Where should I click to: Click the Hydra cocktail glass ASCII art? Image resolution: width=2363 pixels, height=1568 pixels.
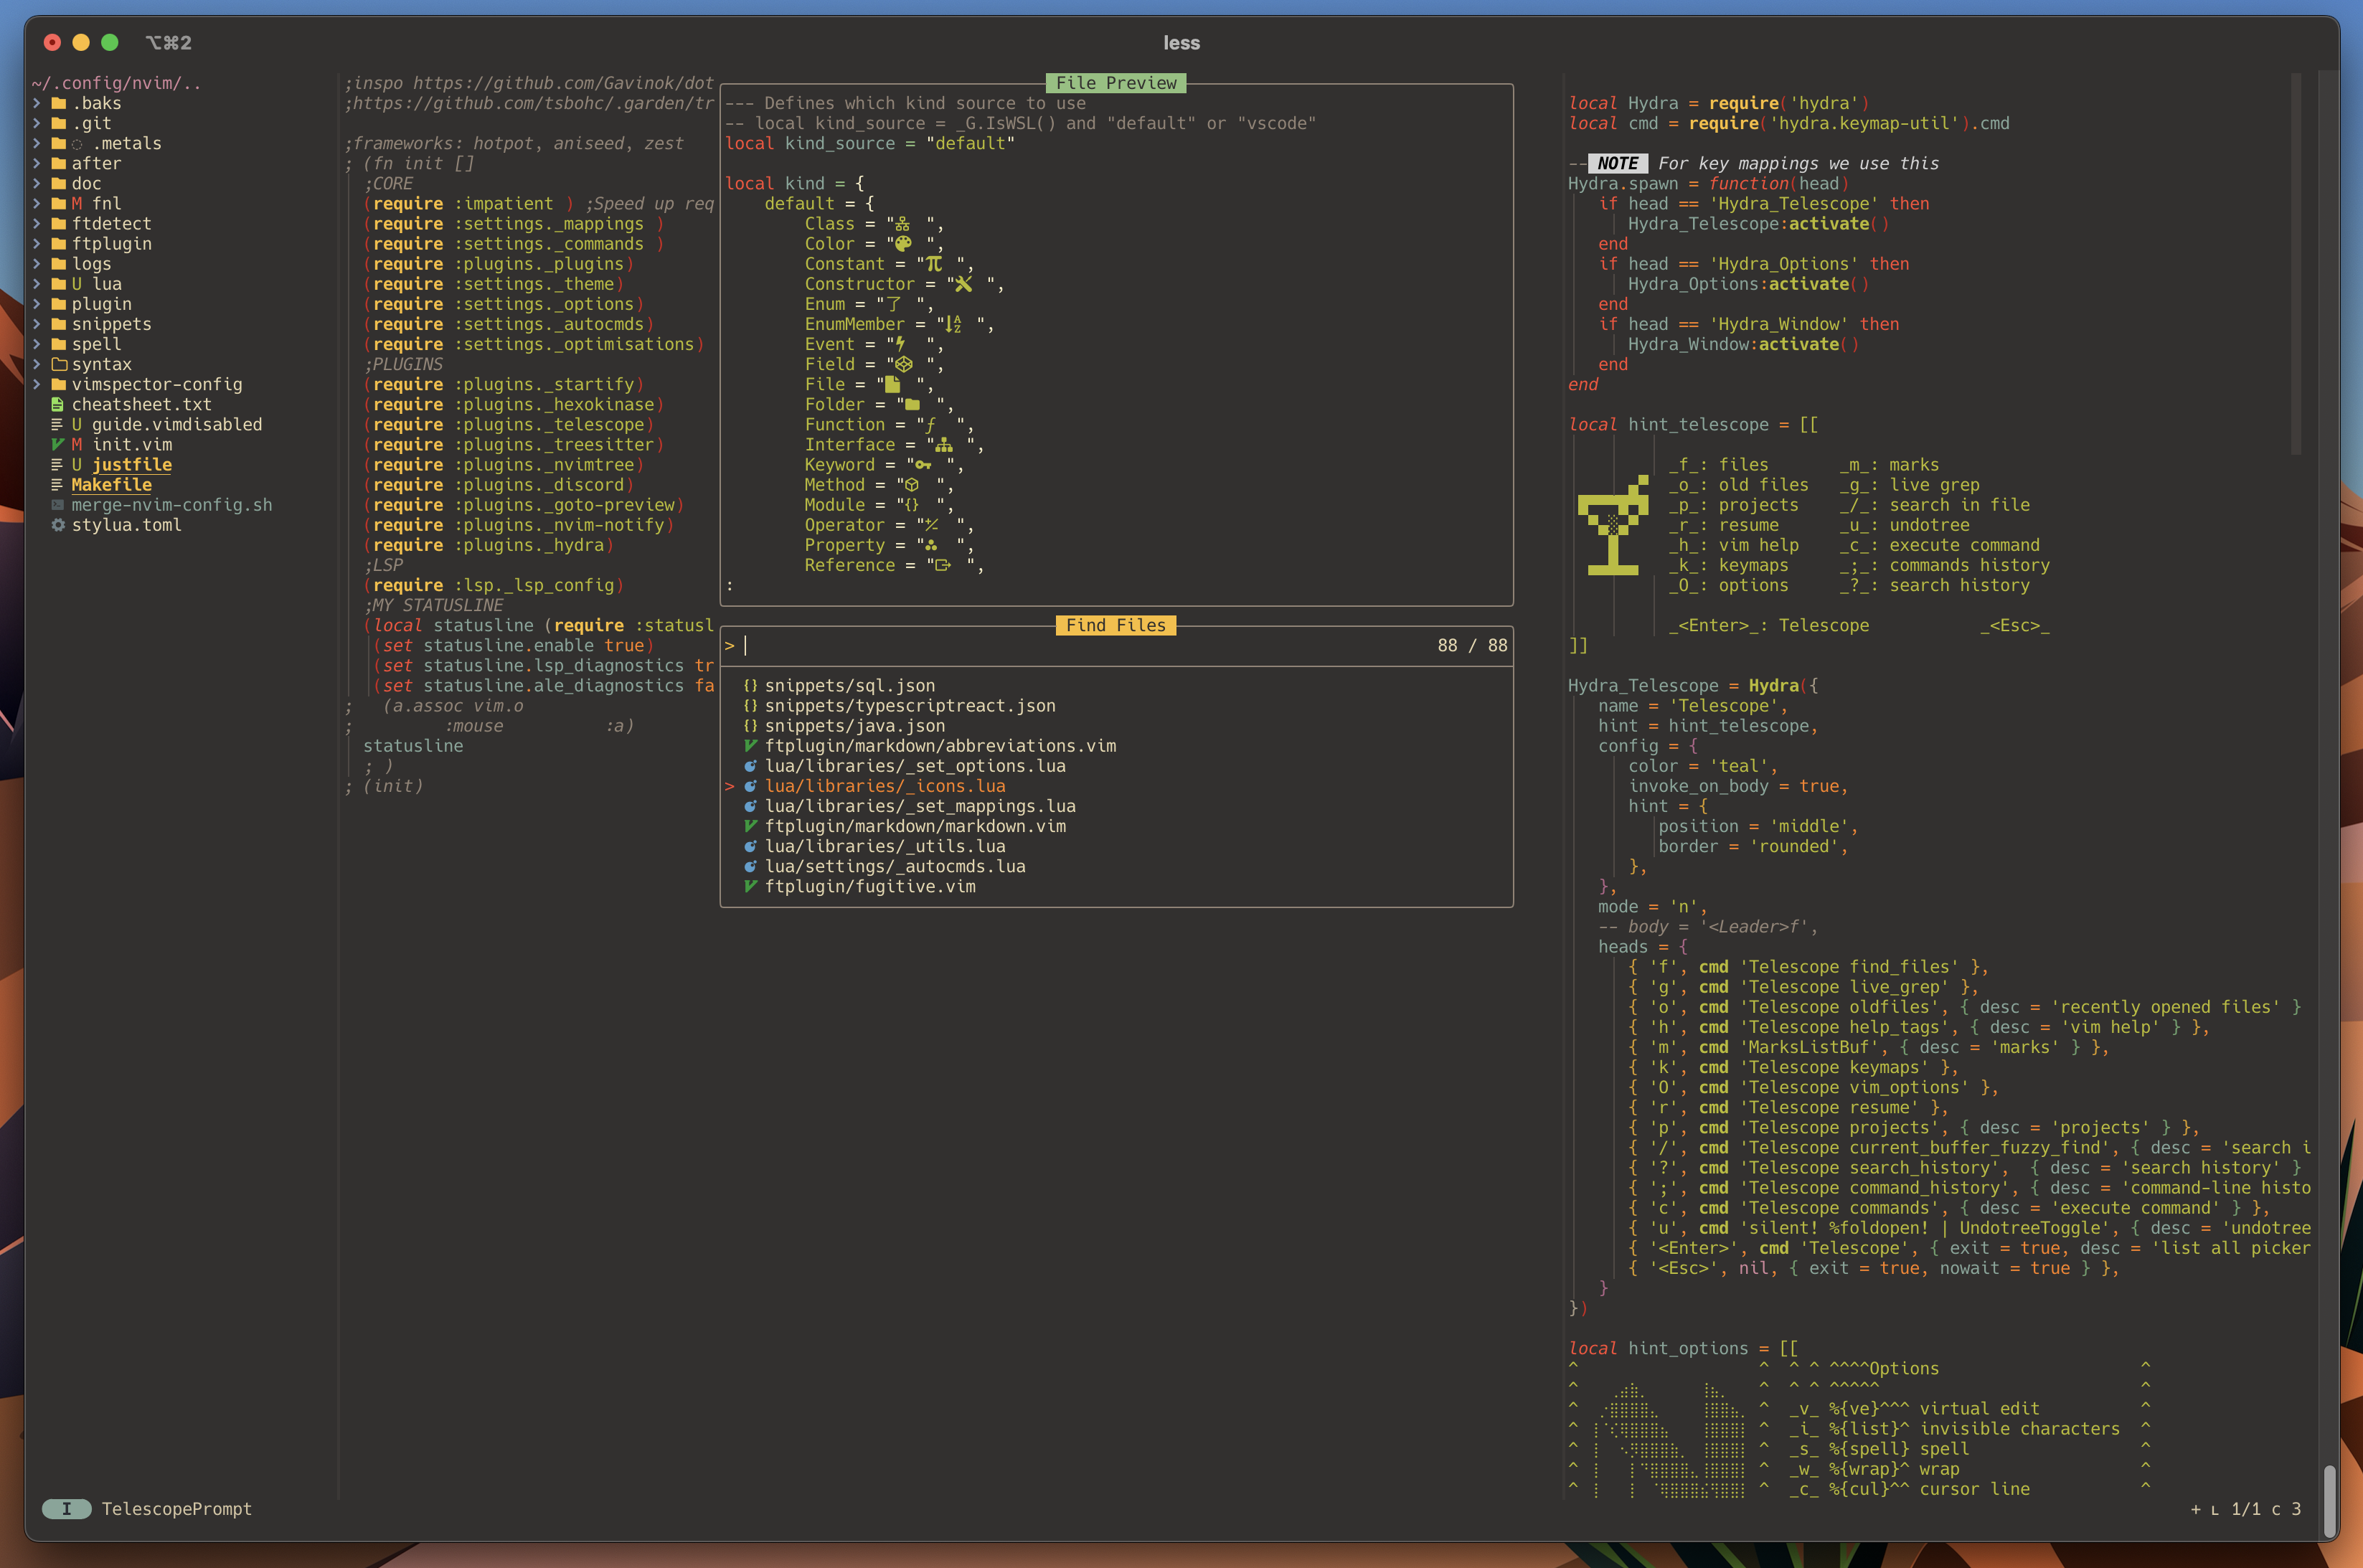[x=1613, y=525]
